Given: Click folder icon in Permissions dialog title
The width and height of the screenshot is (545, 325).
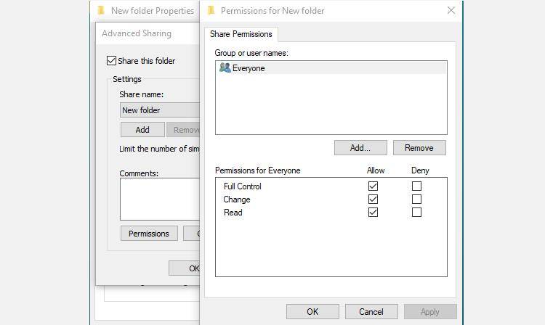Looking at the screenshot, I should (211, 11).
